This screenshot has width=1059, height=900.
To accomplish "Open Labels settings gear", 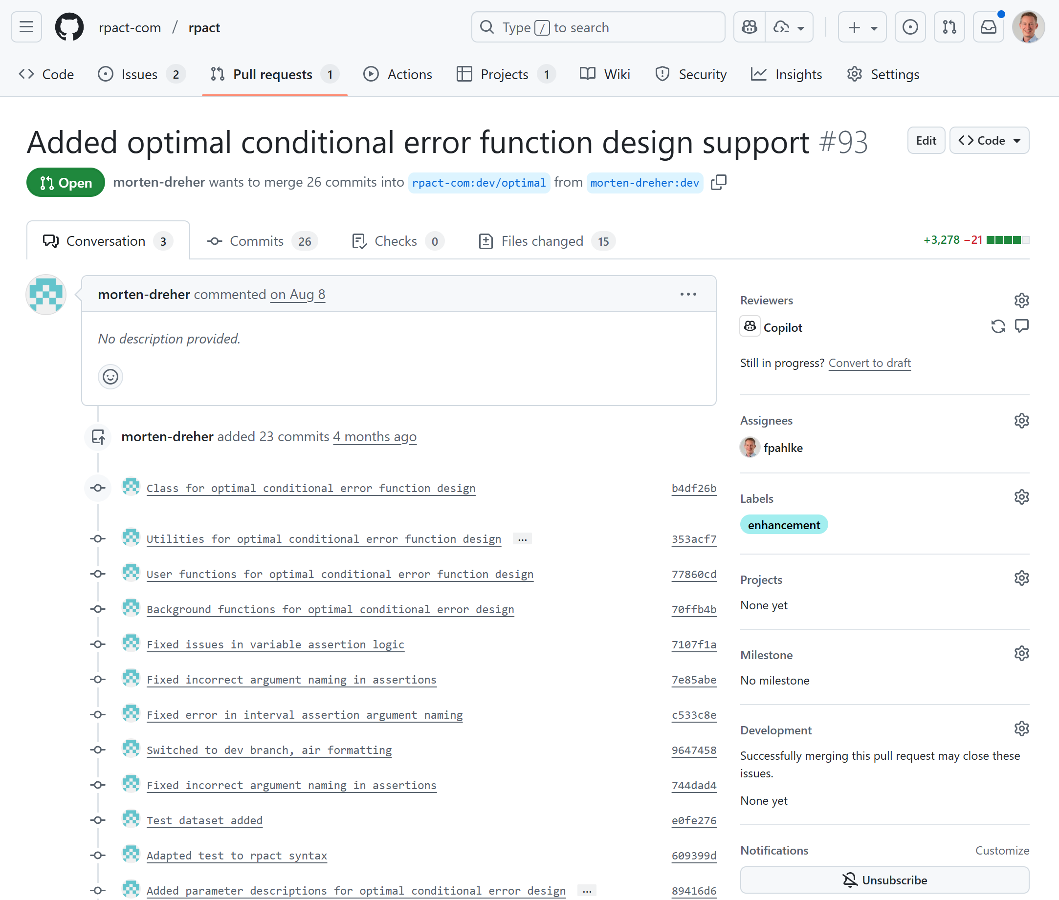I will pos(1021,497).
